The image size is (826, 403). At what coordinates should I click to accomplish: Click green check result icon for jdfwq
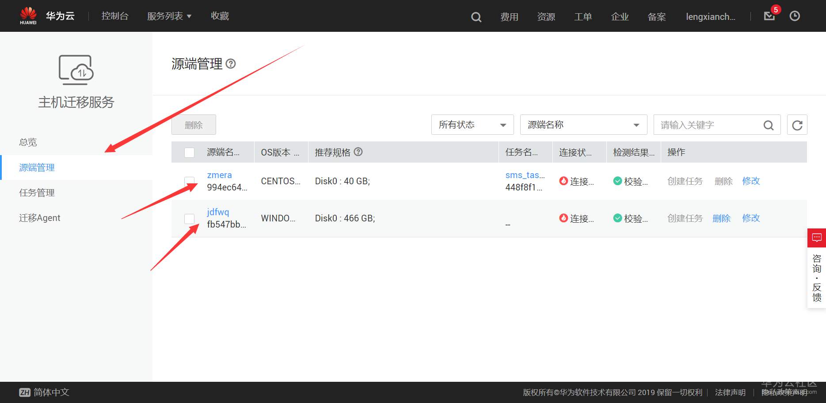coord(617,218)
